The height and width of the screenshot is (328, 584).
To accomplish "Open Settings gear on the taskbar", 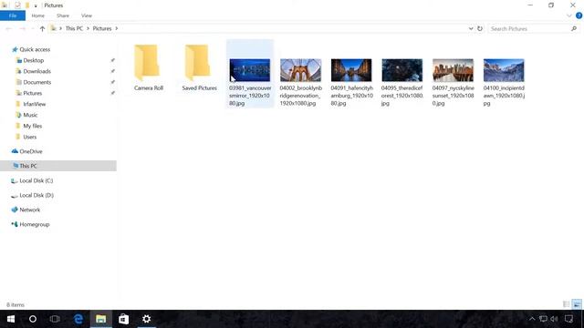I will click(x=146, y=319).
